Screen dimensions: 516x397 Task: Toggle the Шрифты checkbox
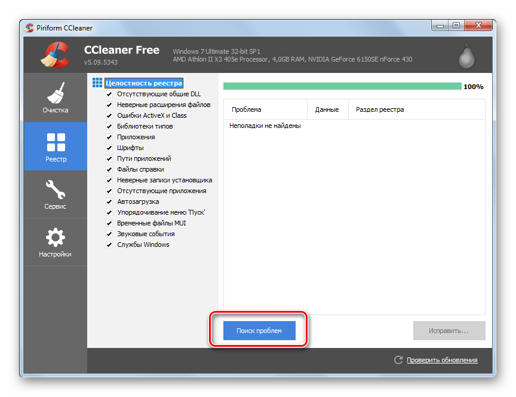click(109, 148)
